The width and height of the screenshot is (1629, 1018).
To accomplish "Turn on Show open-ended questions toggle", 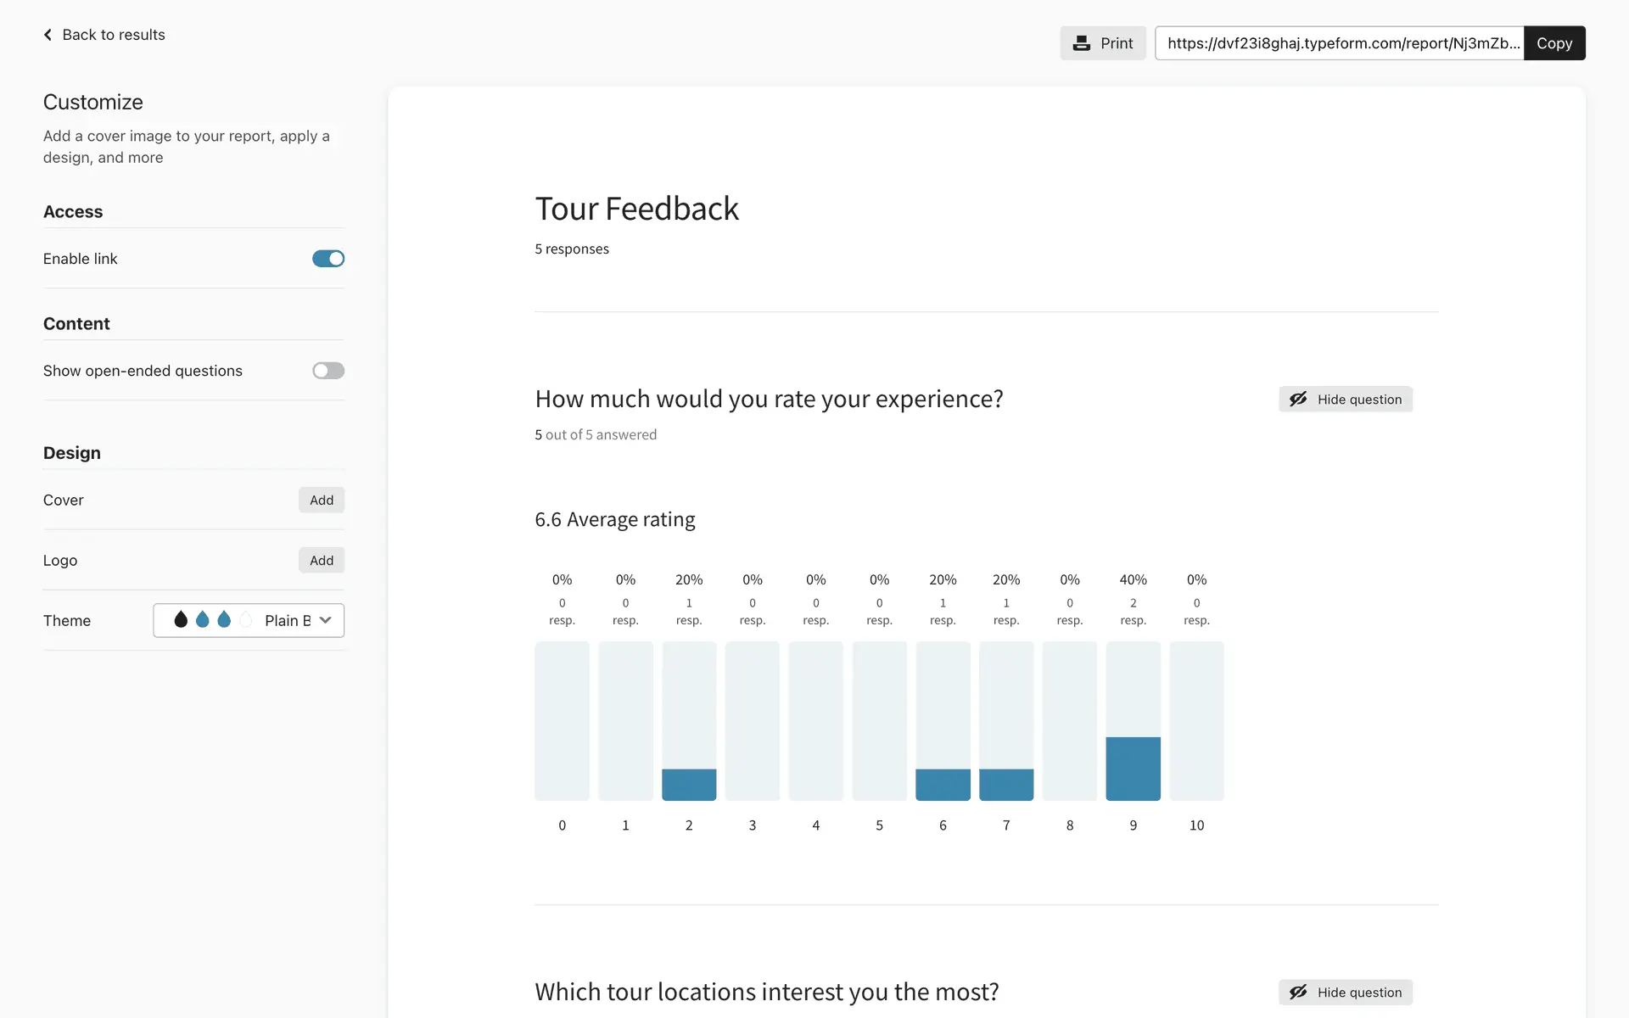I will click(x=328, y=371).
